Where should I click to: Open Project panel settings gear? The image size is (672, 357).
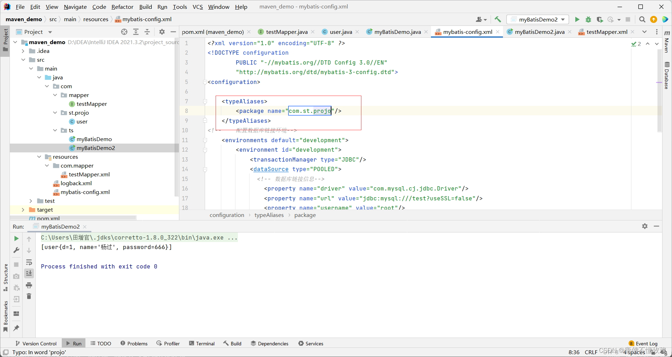(x=162, y=32)
